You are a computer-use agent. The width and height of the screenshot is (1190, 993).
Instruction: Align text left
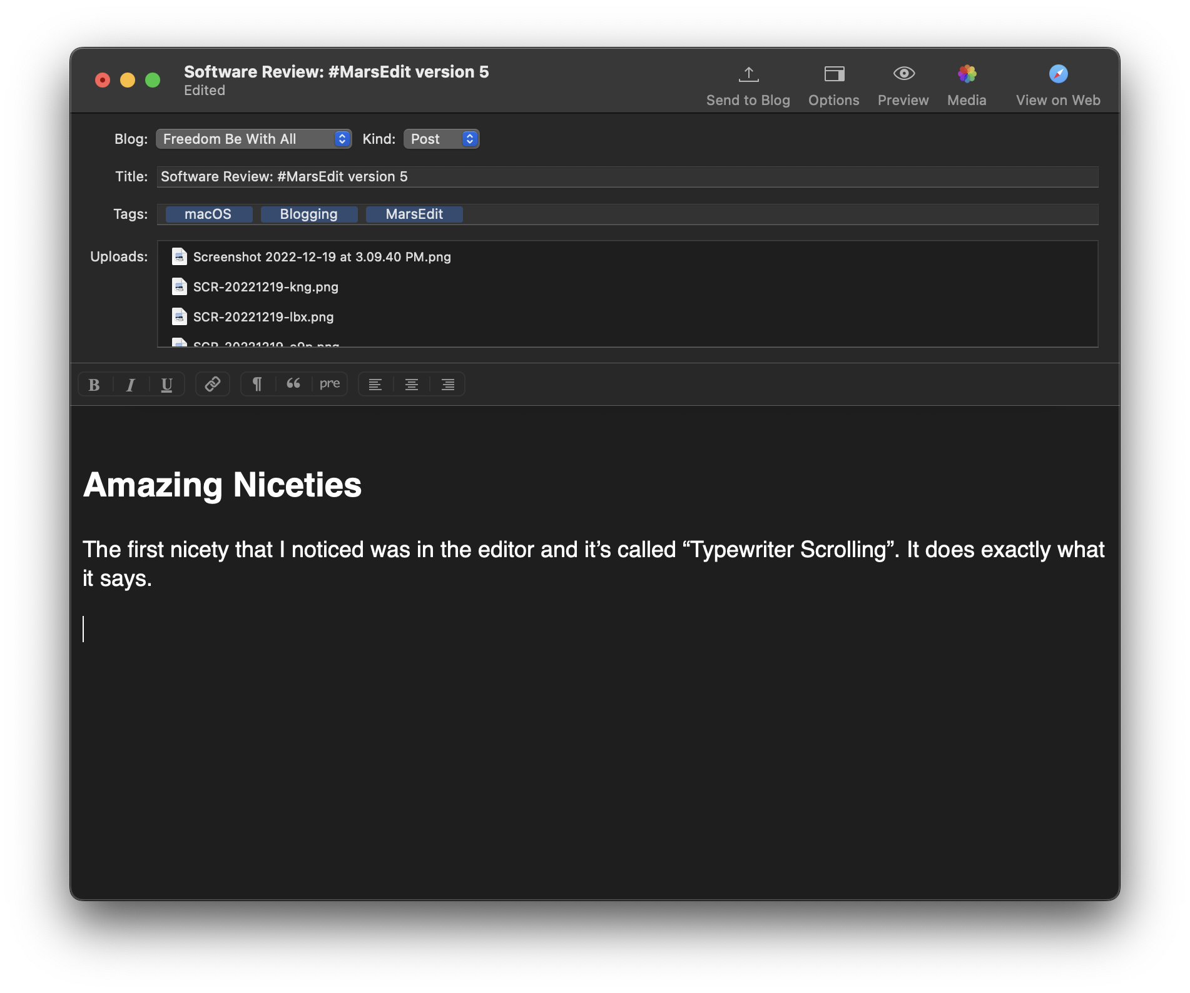(375, 385)
